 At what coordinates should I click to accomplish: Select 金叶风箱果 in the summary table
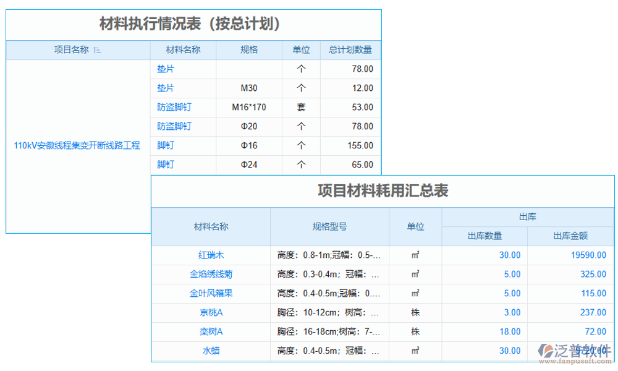click(211, 293)
